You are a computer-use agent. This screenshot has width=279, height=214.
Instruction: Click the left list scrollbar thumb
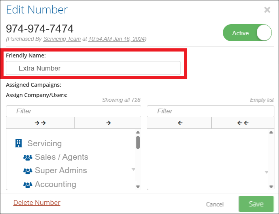pos(138,142)
